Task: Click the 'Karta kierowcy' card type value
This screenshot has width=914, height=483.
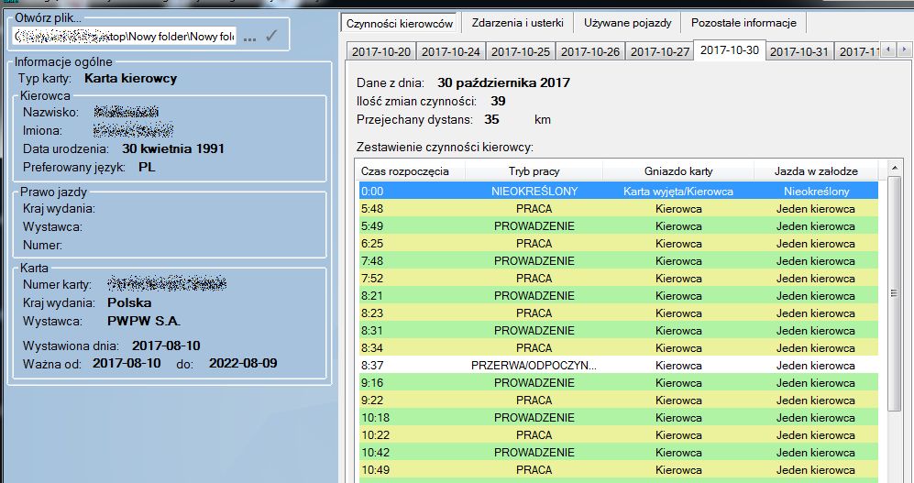Action: (130, 79)
